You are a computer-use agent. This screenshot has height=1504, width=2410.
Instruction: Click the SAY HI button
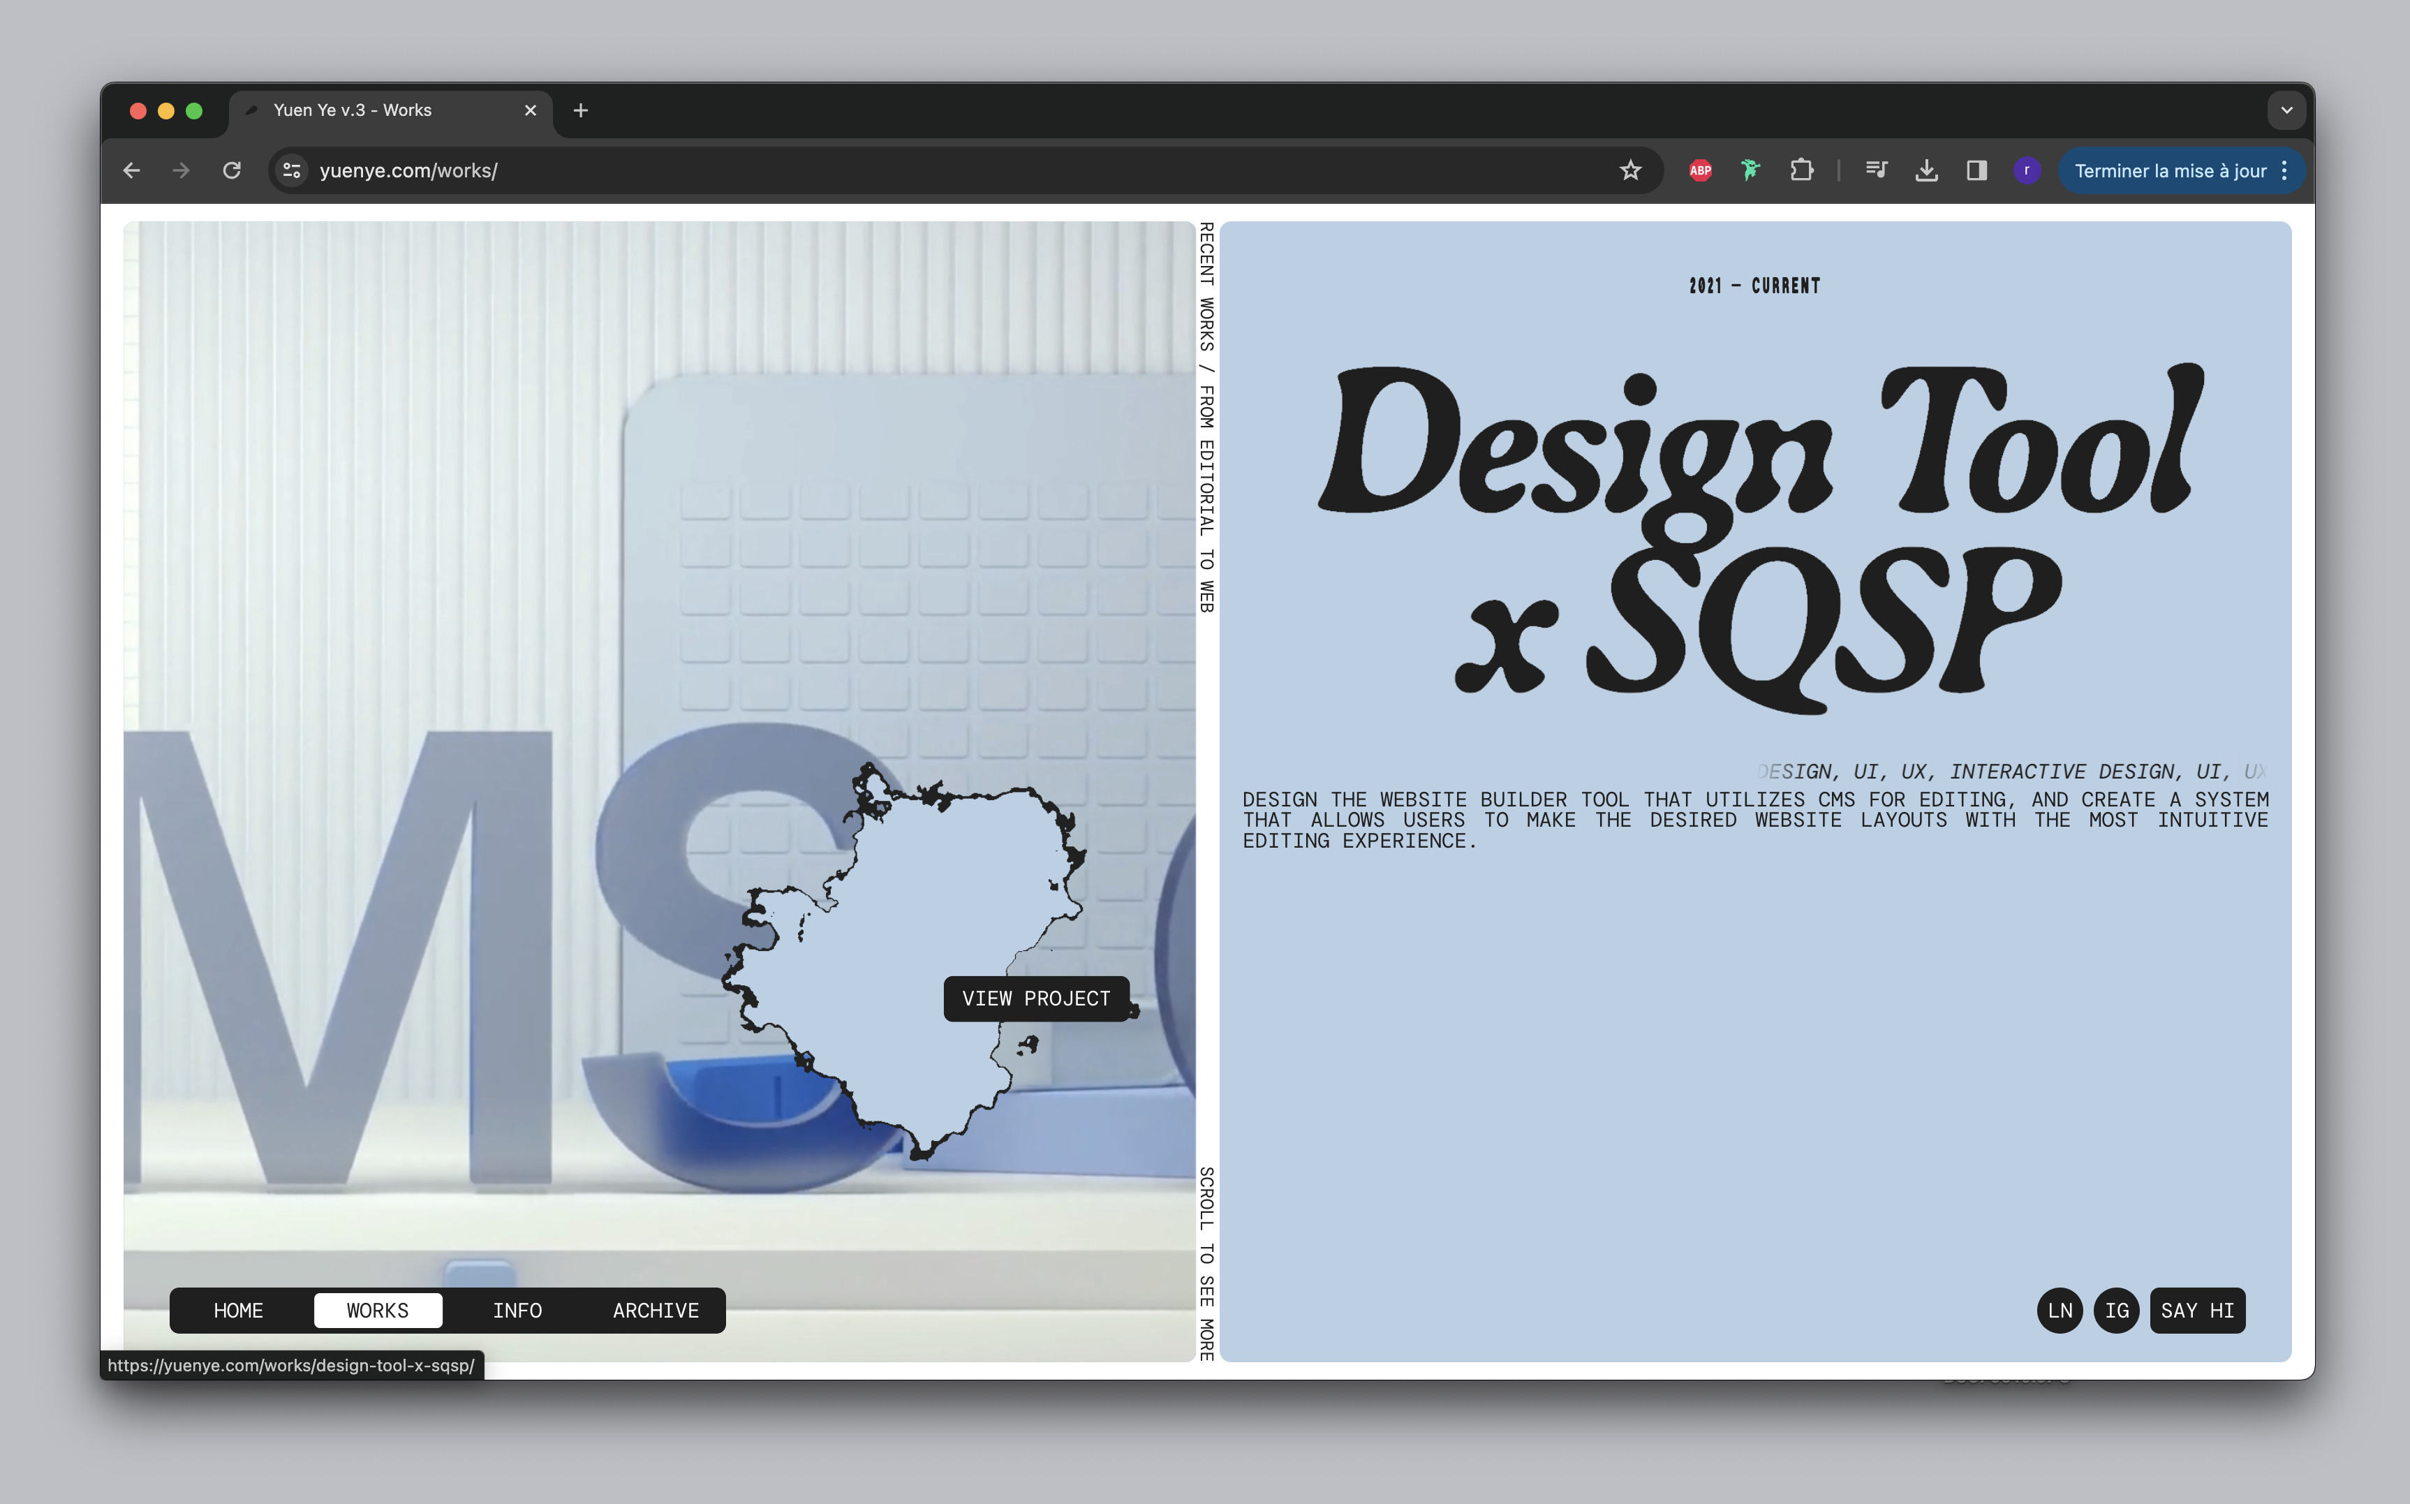[x=2197, y=1310]
